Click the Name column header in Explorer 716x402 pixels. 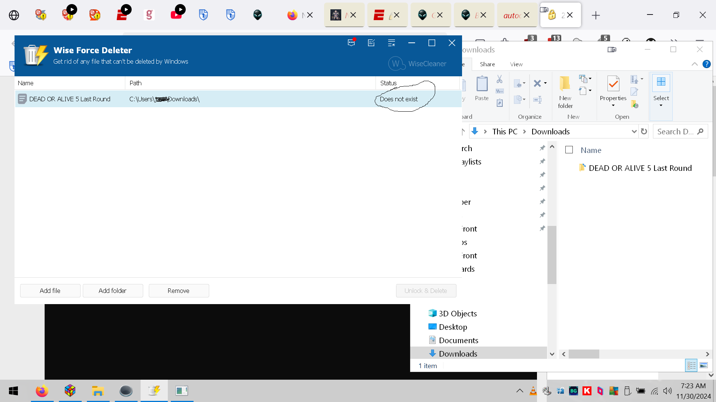point(591,150)
